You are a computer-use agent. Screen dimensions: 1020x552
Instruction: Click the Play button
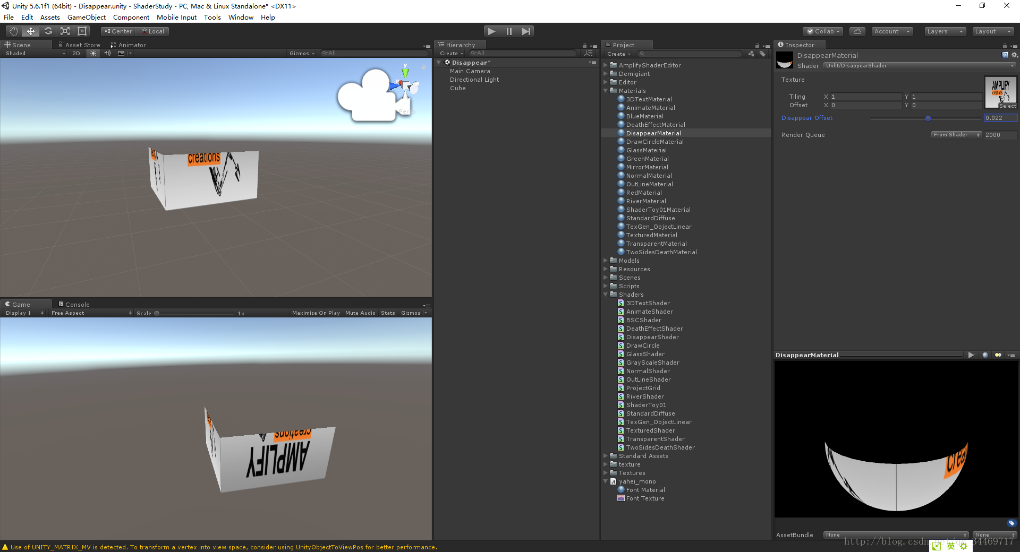tap(492, 31)
